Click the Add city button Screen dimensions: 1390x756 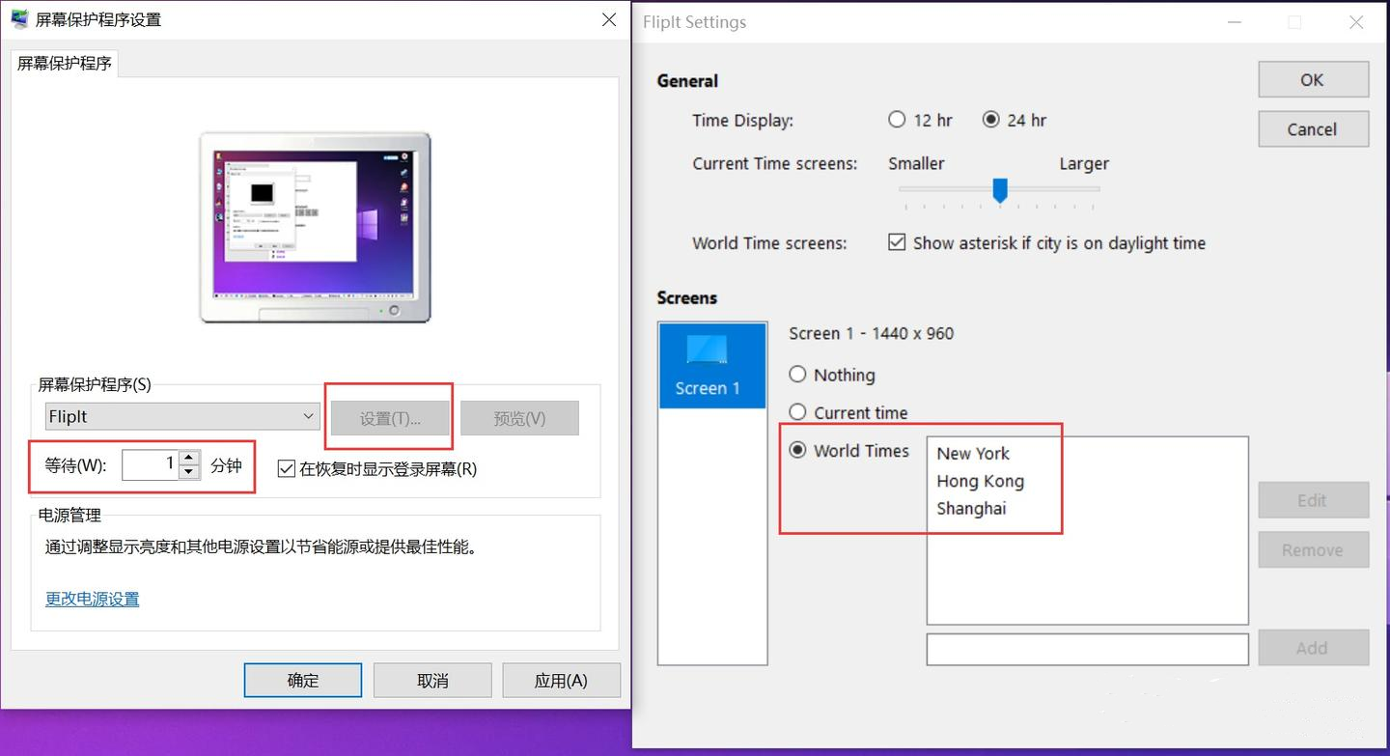[1313, 648]
